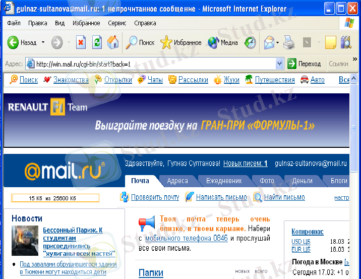The width and height of the screenshot is (361, 279).
Task: Open мобильного телефона 0846 link
Action: pyautogui.click(x=187, y=238)
